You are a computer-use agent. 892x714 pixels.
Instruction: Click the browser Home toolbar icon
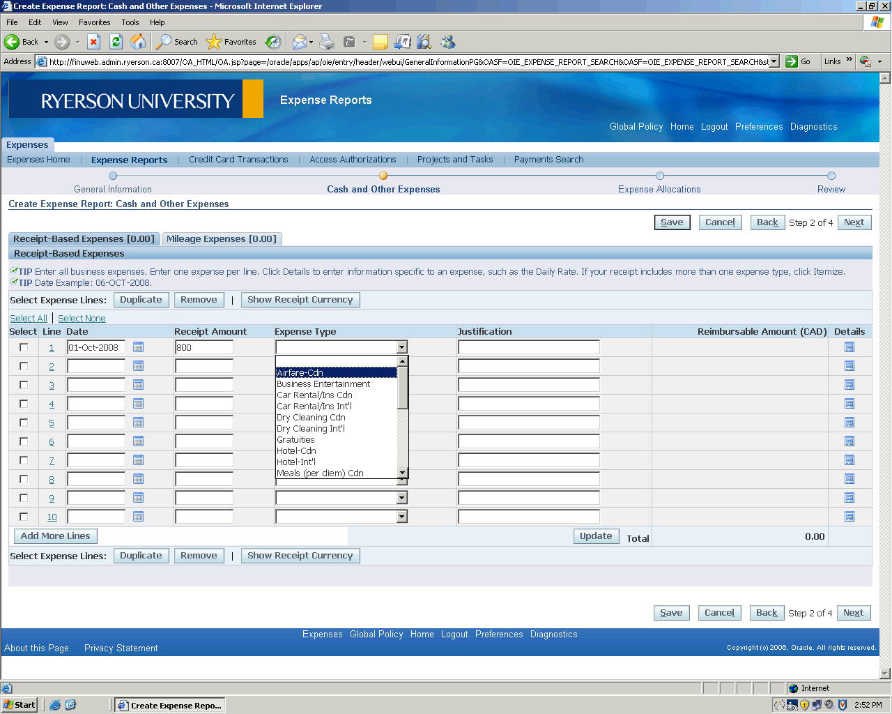point(139,42)
